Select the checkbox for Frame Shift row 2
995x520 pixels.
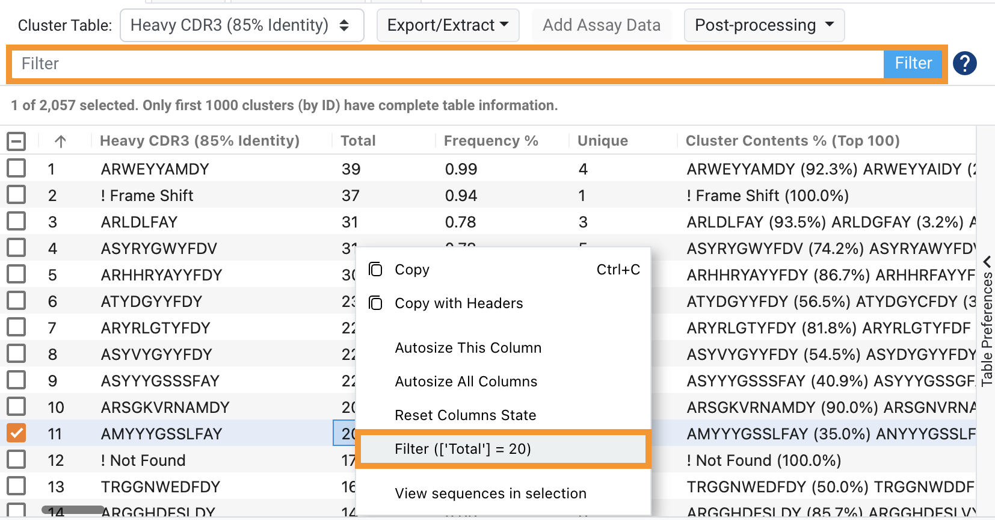[x=16, y=195]
